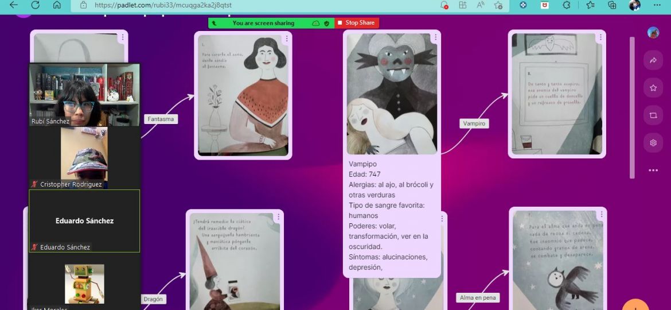Open the blue shield extension icon
The height and width of the screenshot is (310, 671).
point(523,5)
